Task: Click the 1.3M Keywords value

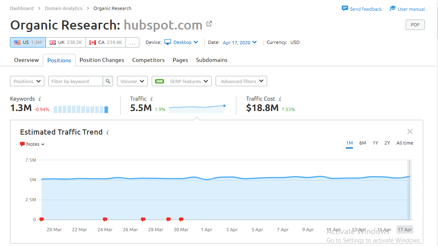Action: coord(21,108)
